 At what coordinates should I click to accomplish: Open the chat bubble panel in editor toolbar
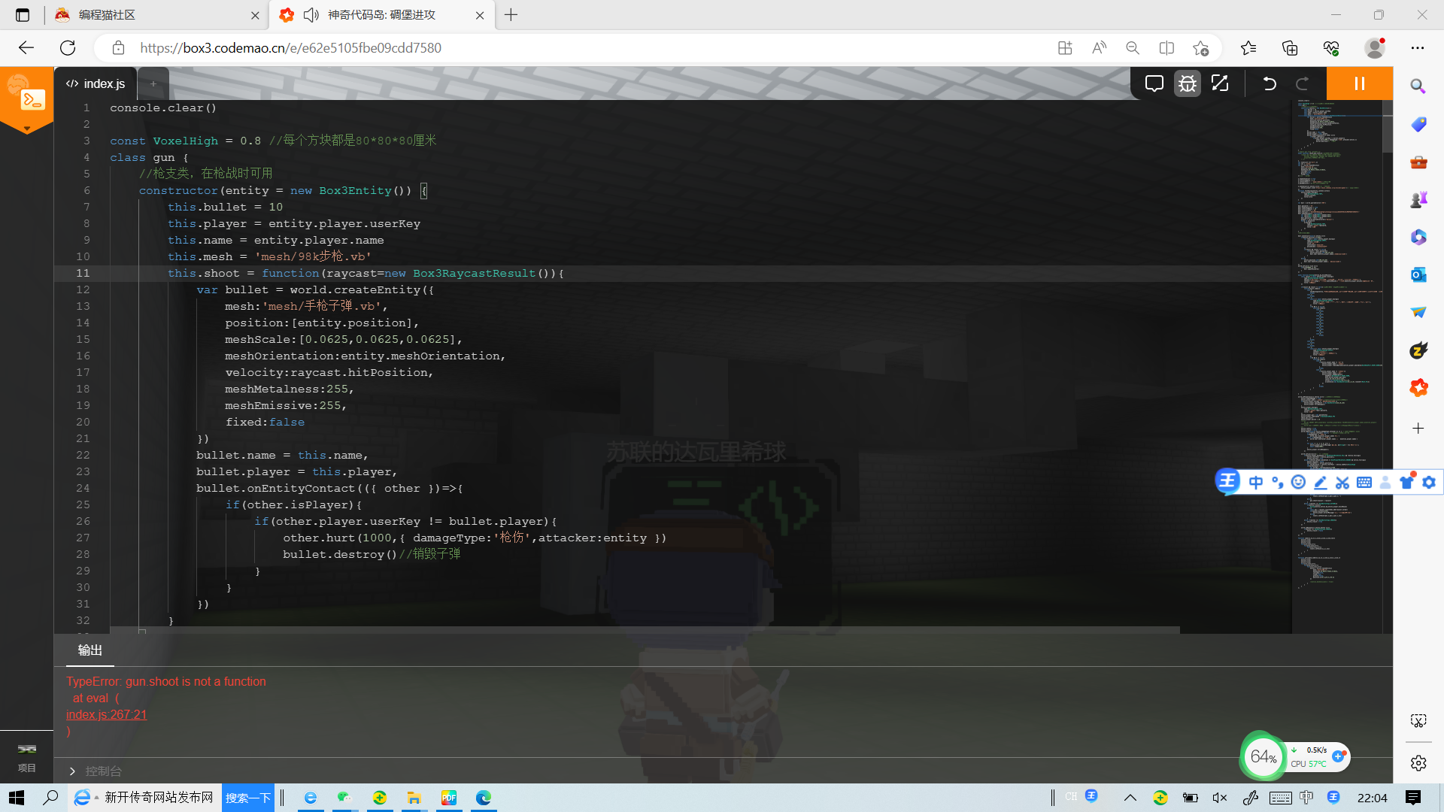(x=1154, y=83)
